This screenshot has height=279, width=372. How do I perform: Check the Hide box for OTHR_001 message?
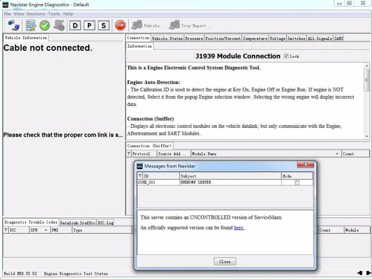296,182
